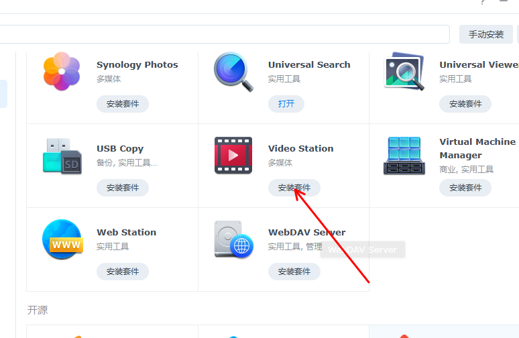Click the Universal Viewer picture icon
This screenshot has width=519, height=338.
click(404, 71)
